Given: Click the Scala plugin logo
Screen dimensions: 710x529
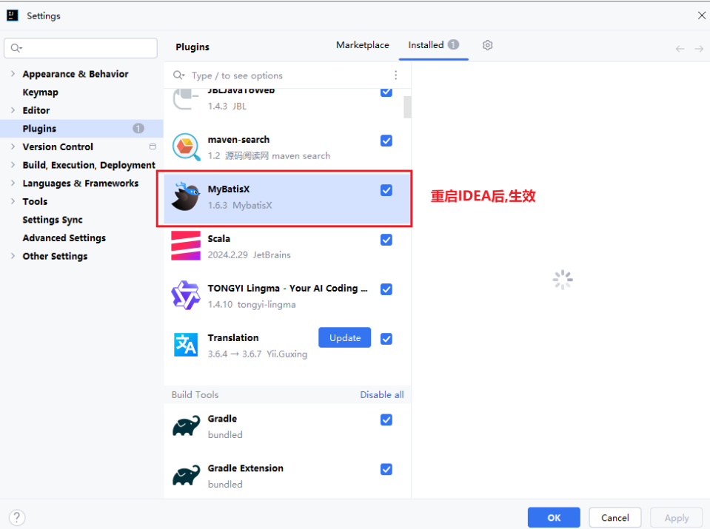Looking at the screenshot, I should 186,246.
